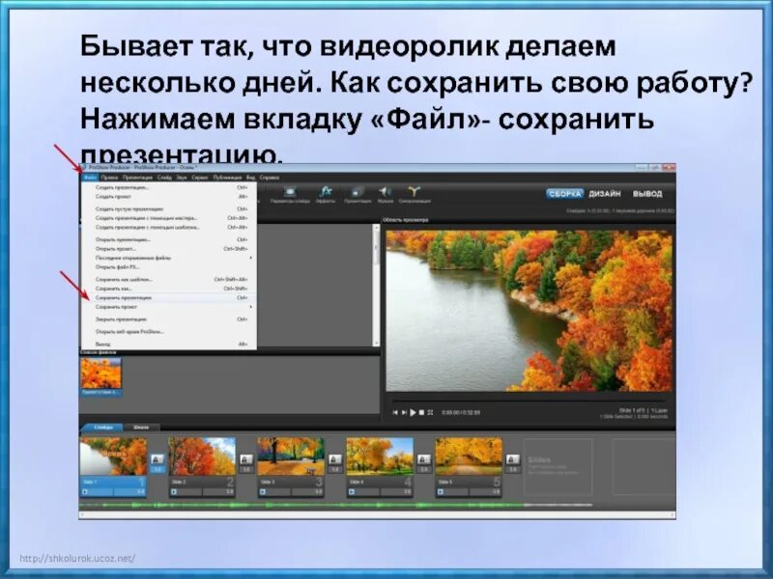Image resolution: width=773 pixels, height=579 pixels.
Task: Choose Создать пустую презентацию entry
Action: (169, 209)
